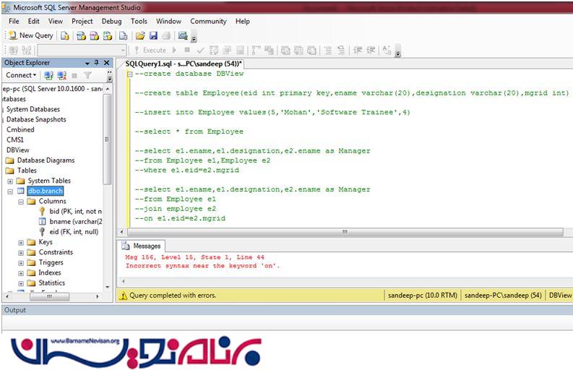573x370 pixels.
Task: Click the Database Engine Query icon beside New Query
Action: click(x=66, y=35)
